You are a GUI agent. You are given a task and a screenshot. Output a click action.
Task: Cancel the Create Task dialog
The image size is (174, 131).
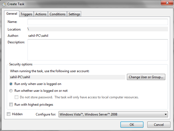point(159,124)
